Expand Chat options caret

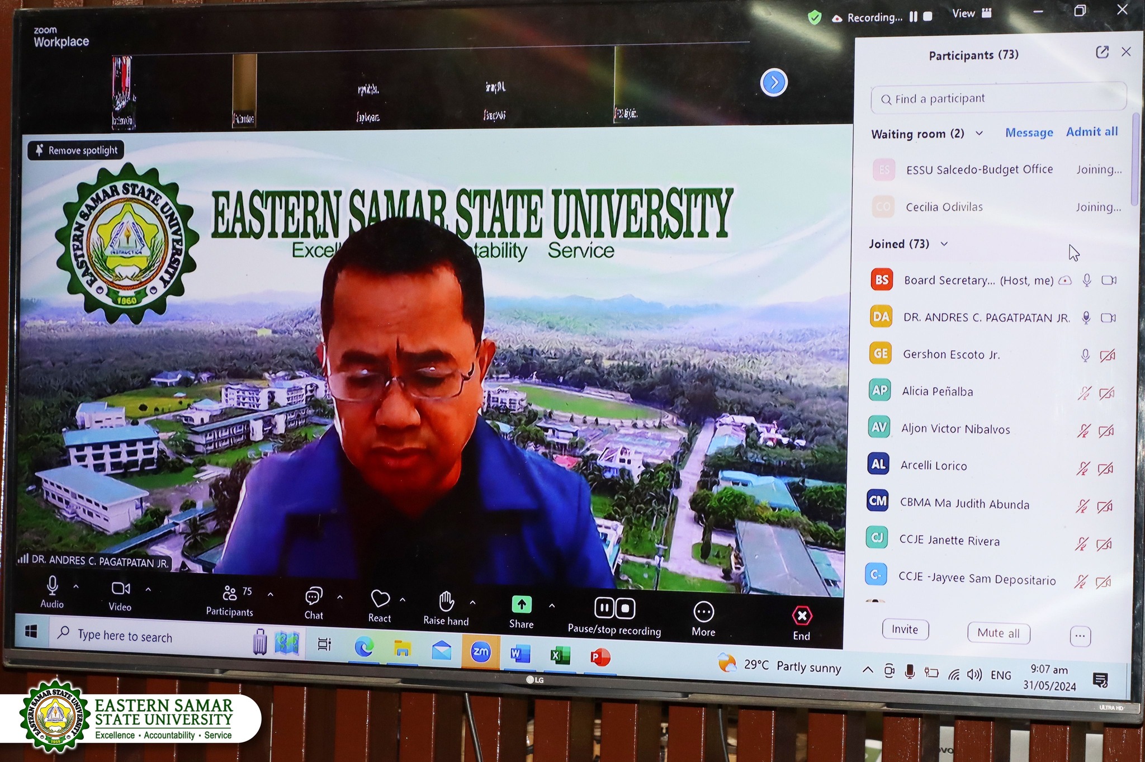pyautogui.click(x=340, y=597)
